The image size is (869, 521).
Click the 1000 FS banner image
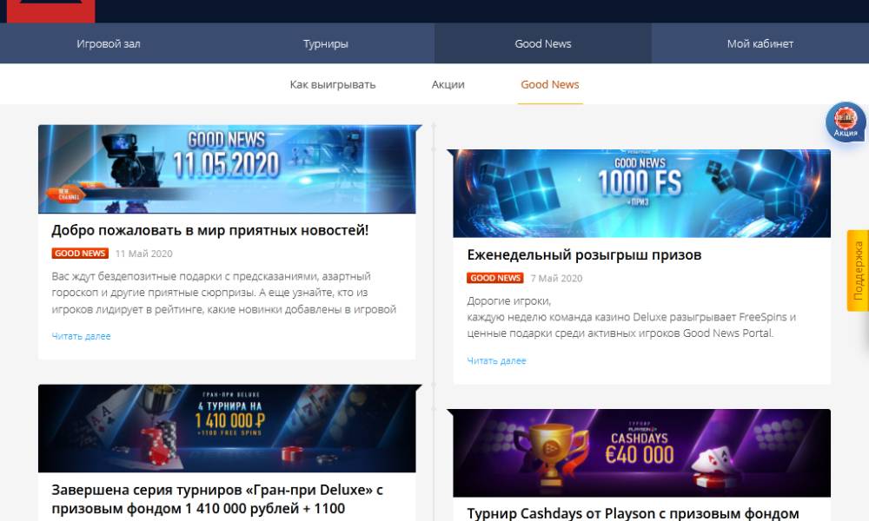[x=642, y=194]
